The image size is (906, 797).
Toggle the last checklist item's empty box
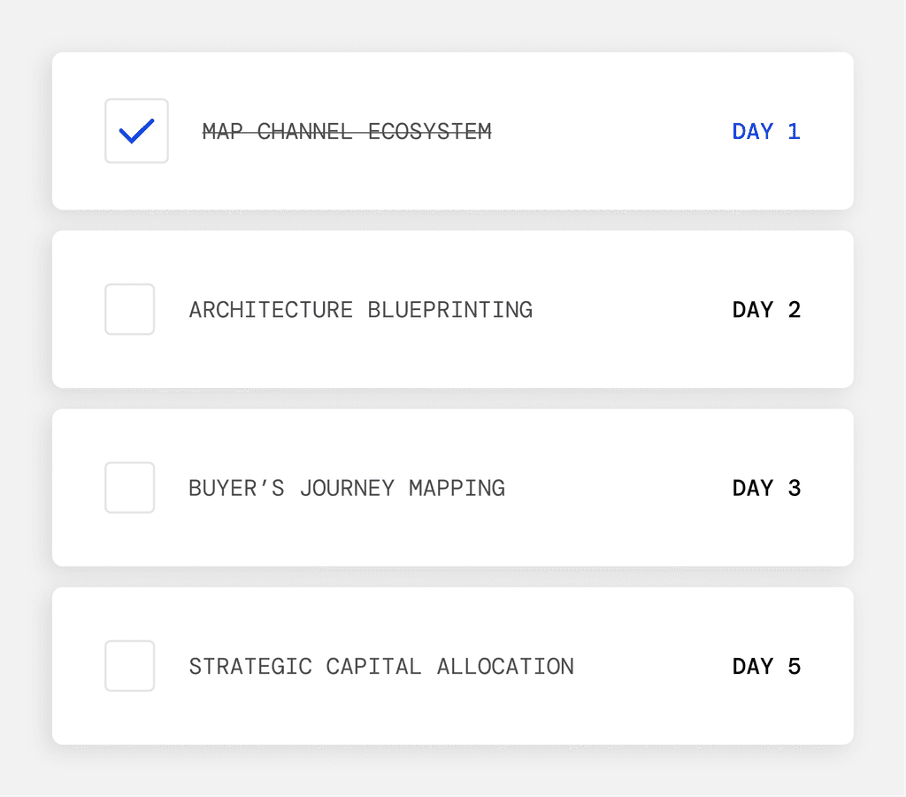130,666
